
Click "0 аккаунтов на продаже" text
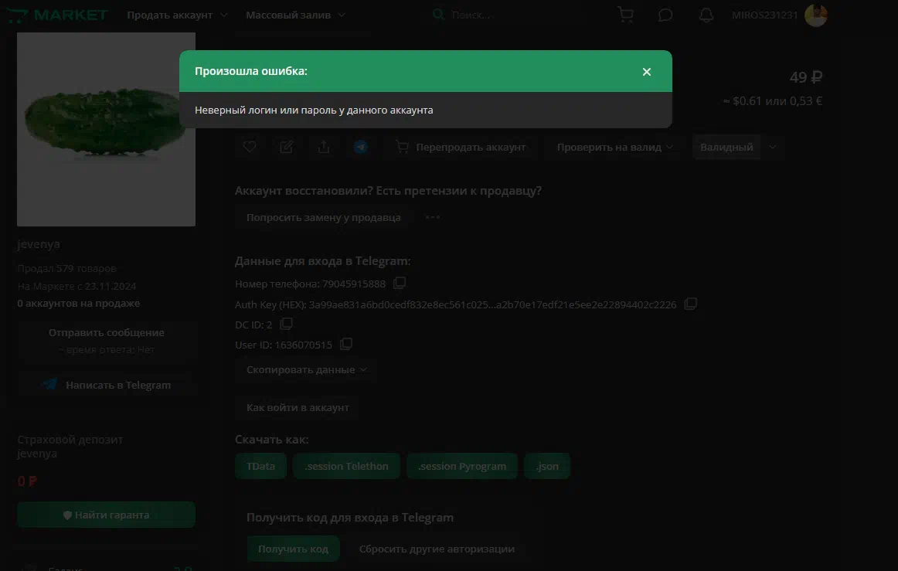79,303
